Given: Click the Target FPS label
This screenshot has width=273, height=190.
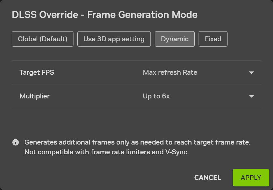Looking at the screenshot, I should tap(37, 72).
